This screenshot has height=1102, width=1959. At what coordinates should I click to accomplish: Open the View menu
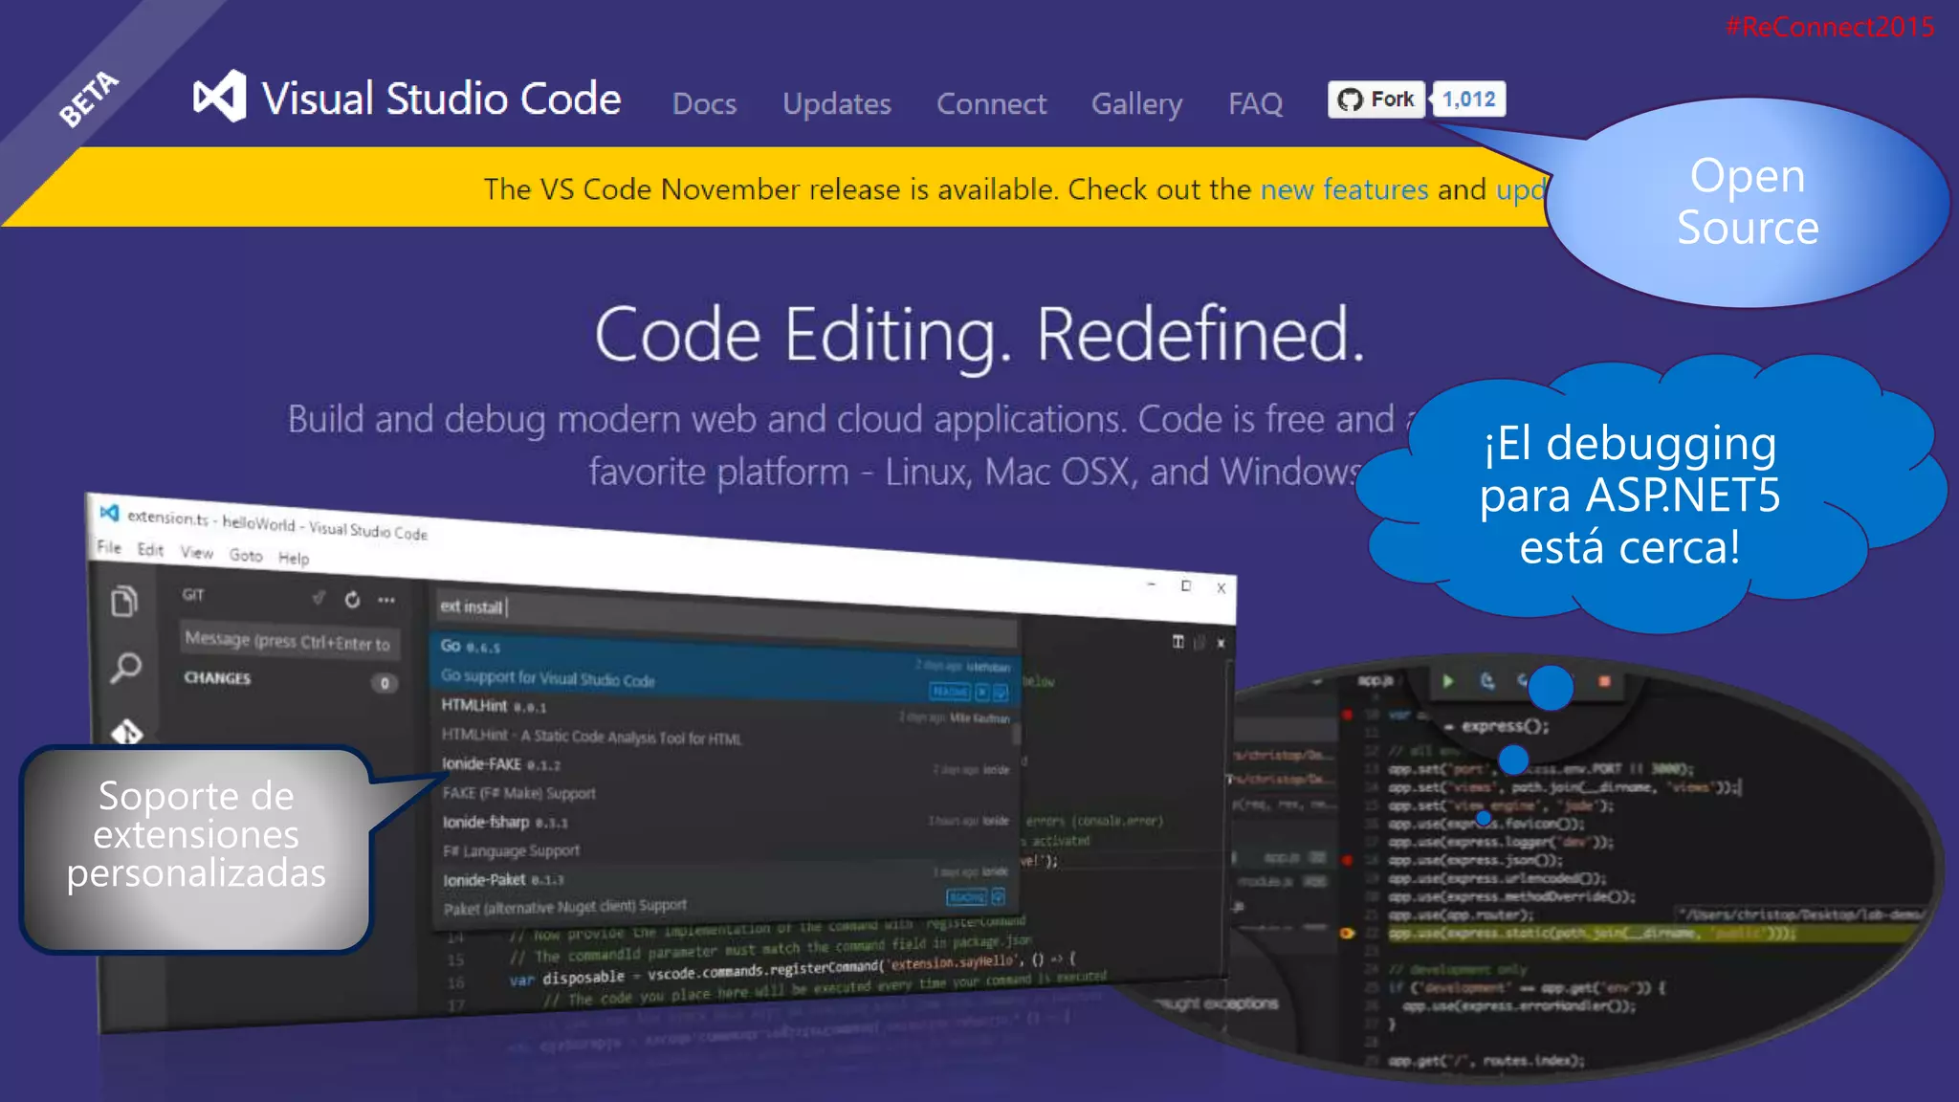(x=196, y=552)
